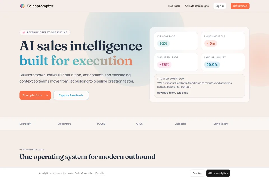Click the +38% qualified leads value
The width and height of the screenshot is (269, 179).
[164, 65]
